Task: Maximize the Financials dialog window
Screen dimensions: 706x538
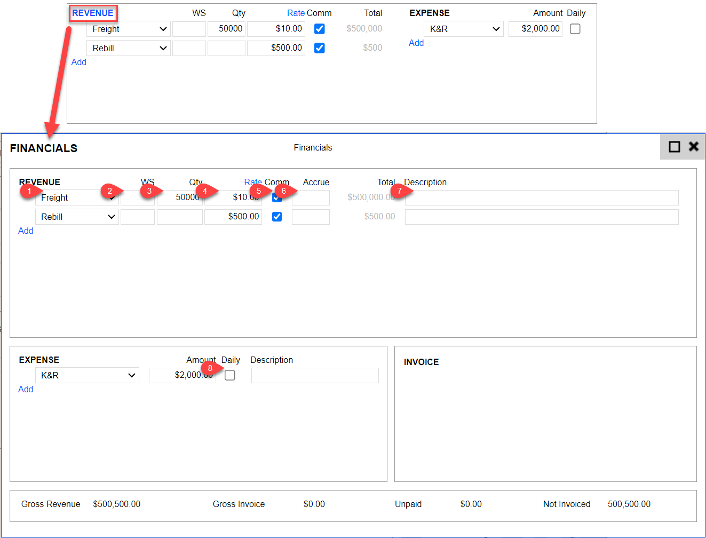Action: (x=675, y=147)
